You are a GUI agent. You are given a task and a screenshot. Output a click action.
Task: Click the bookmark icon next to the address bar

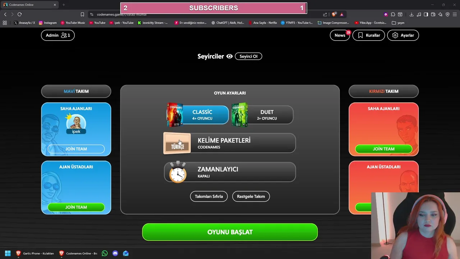tap(82, 14)
